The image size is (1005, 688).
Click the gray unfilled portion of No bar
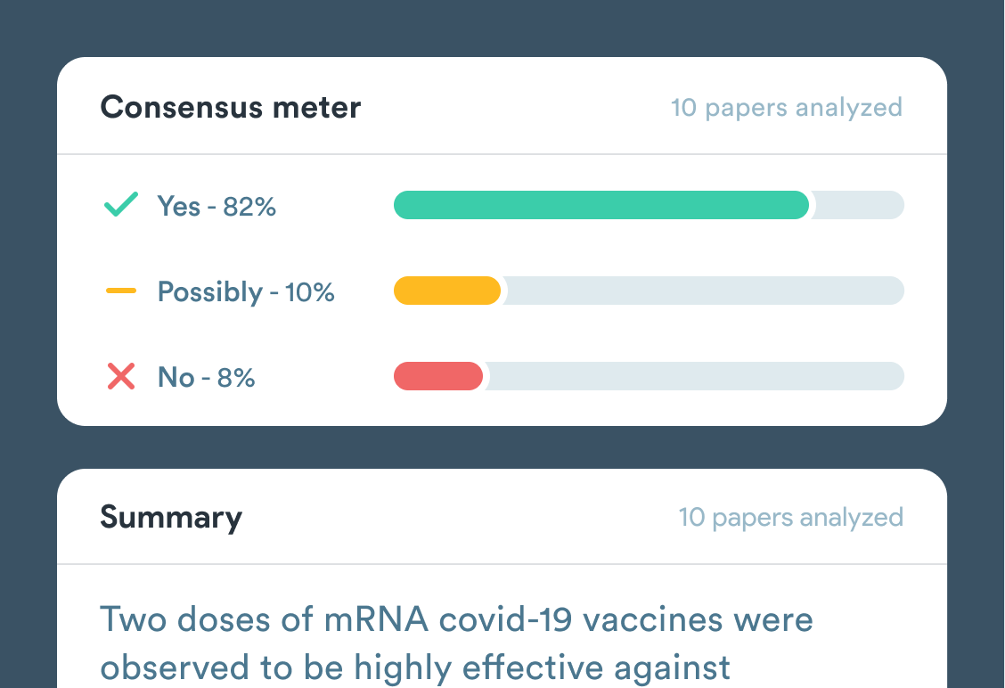click(x=695, y=376)
